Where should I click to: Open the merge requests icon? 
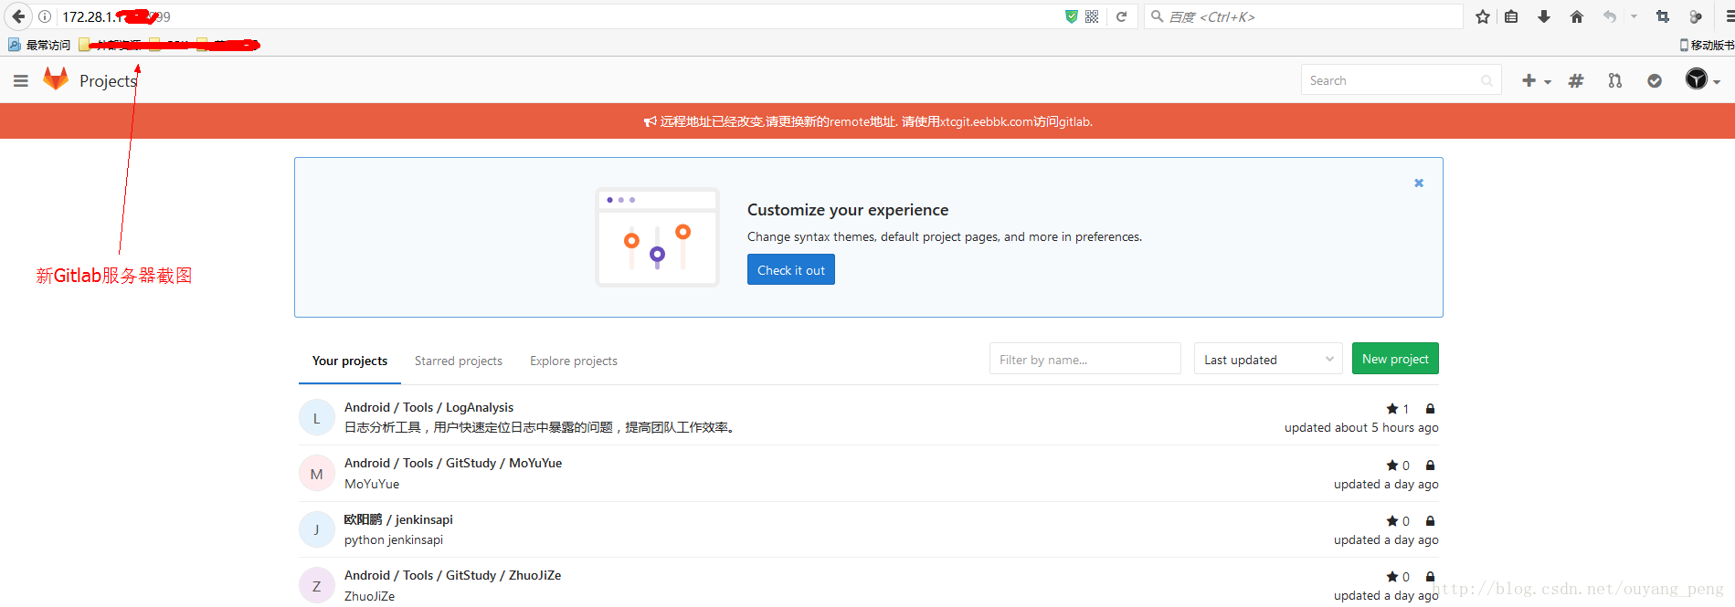1615,81
